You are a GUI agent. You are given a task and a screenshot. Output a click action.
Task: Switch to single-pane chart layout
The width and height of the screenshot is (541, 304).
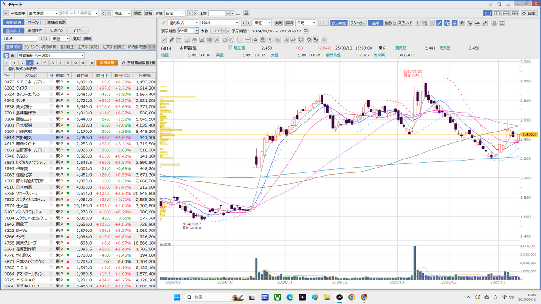click(487, 14)
